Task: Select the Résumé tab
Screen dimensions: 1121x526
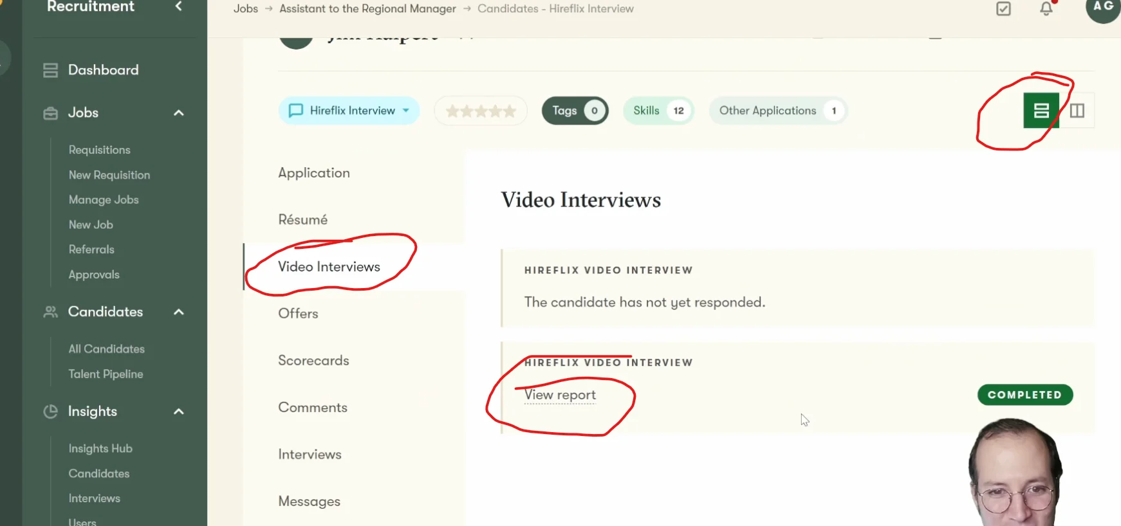Action: point(302,220)
